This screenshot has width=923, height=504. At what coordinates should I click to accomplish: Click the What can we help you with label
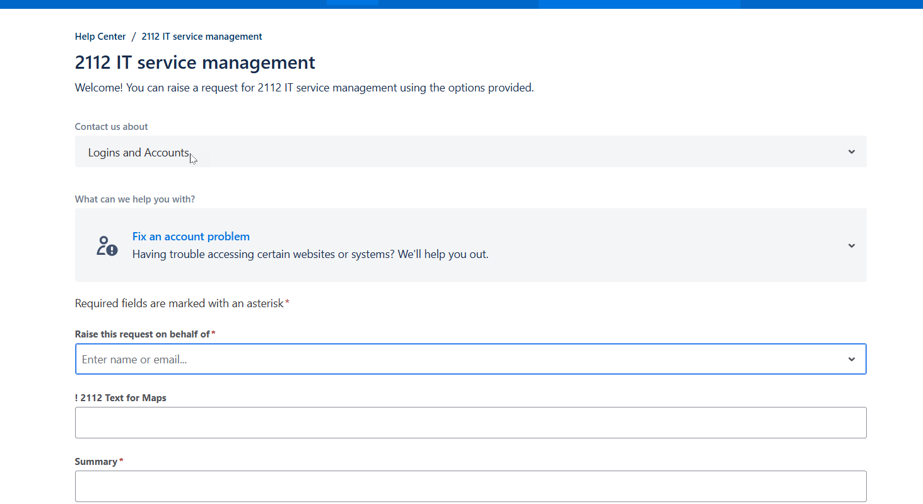(134, 199)
